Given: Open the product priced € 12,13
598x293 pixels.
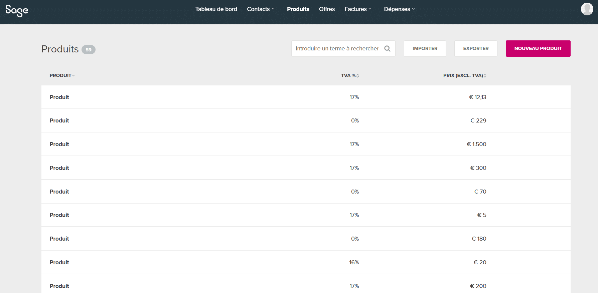Looking at the screenshot, I should click(x=306, y=97).
